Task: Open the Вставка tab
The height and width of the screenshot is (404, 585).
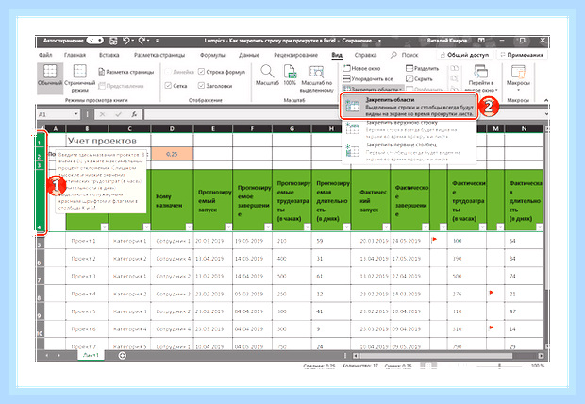Action: click(x=109, y=55)
